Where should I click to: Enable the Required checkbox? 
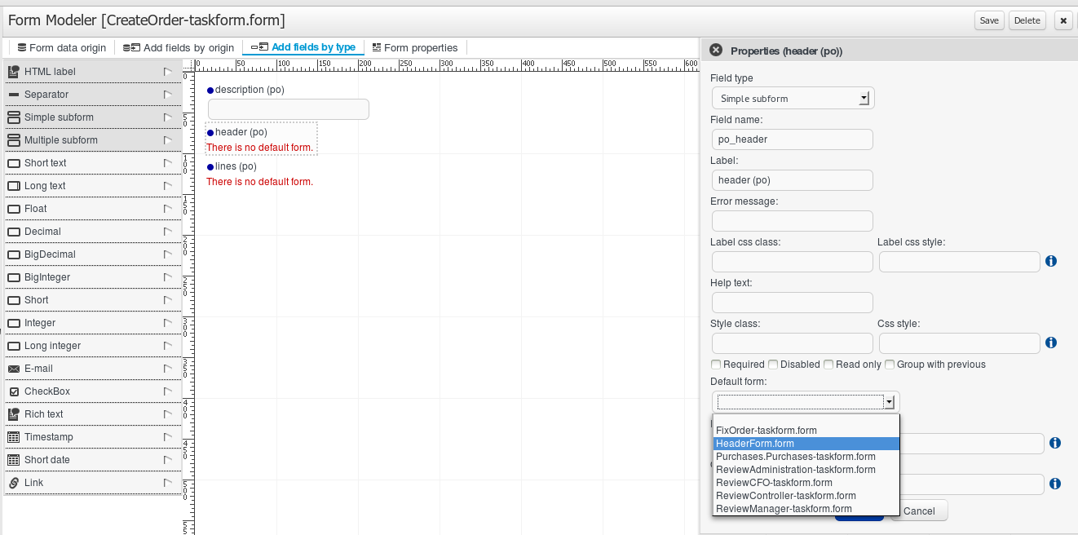(715, 365)
